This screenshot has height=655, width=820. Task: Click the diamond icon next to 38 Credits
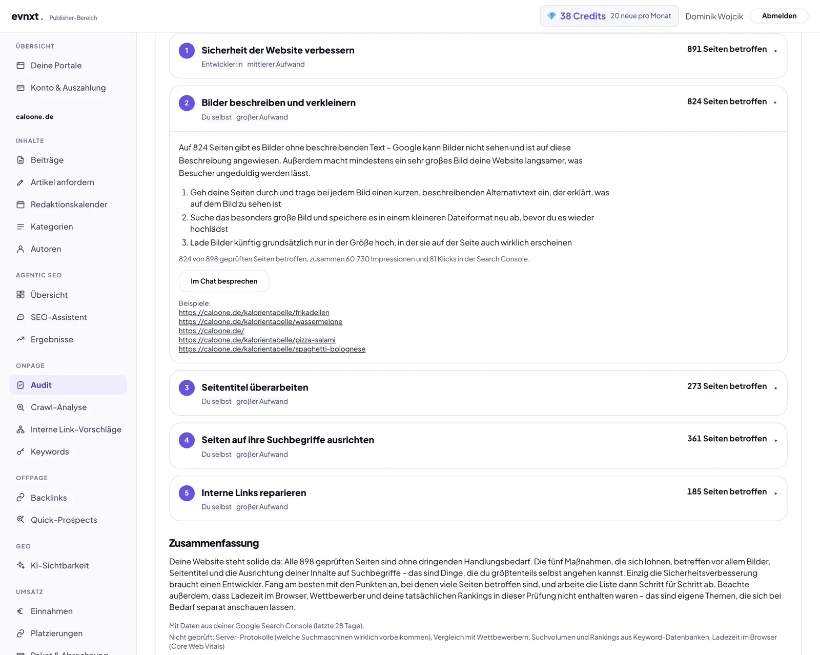[x=551, y=16]
